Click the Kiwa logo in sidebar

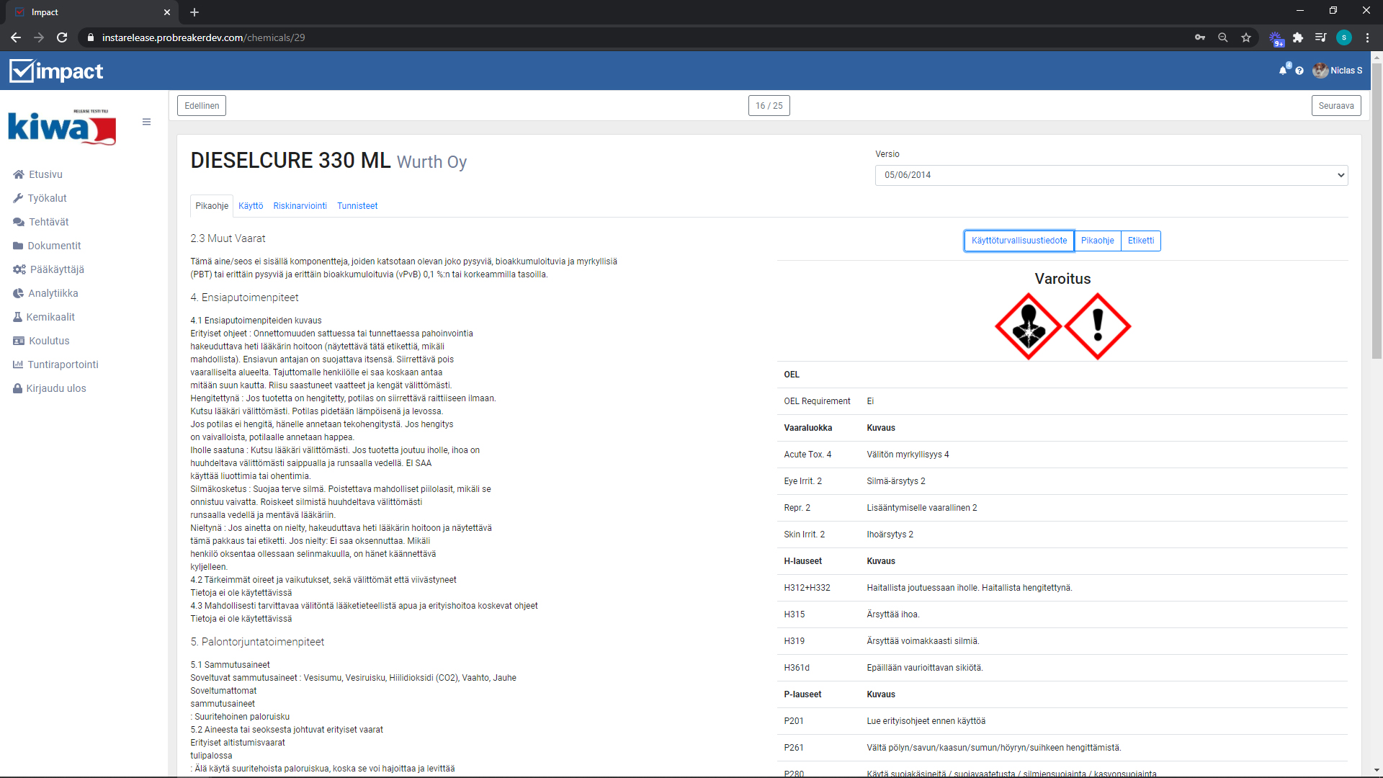coord(62,127)
